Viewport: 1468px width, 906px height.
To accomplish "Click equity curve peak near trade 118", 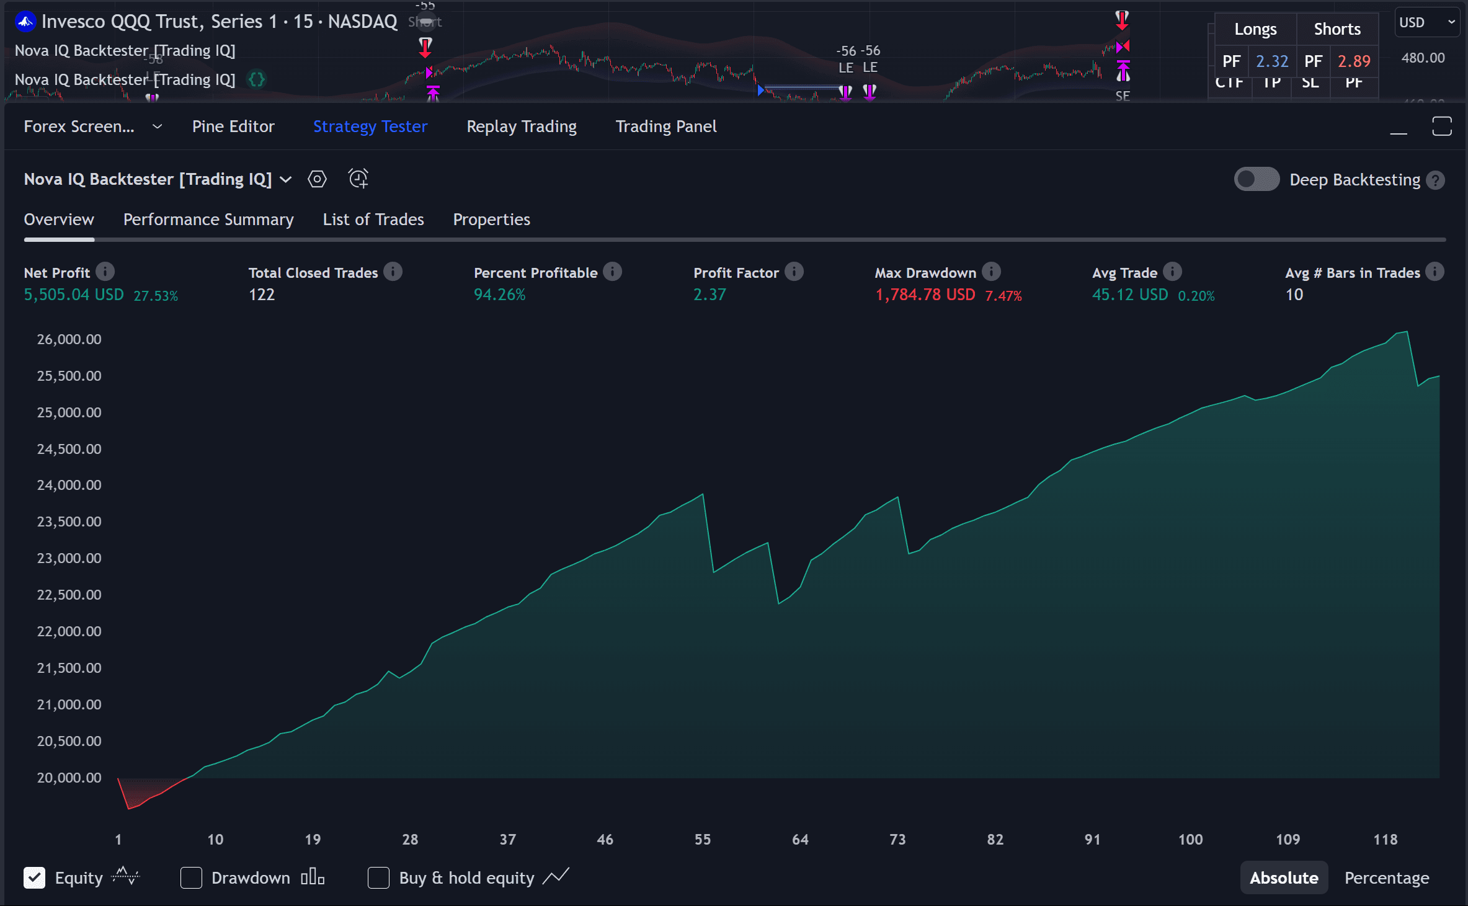I will [1407, 332].
